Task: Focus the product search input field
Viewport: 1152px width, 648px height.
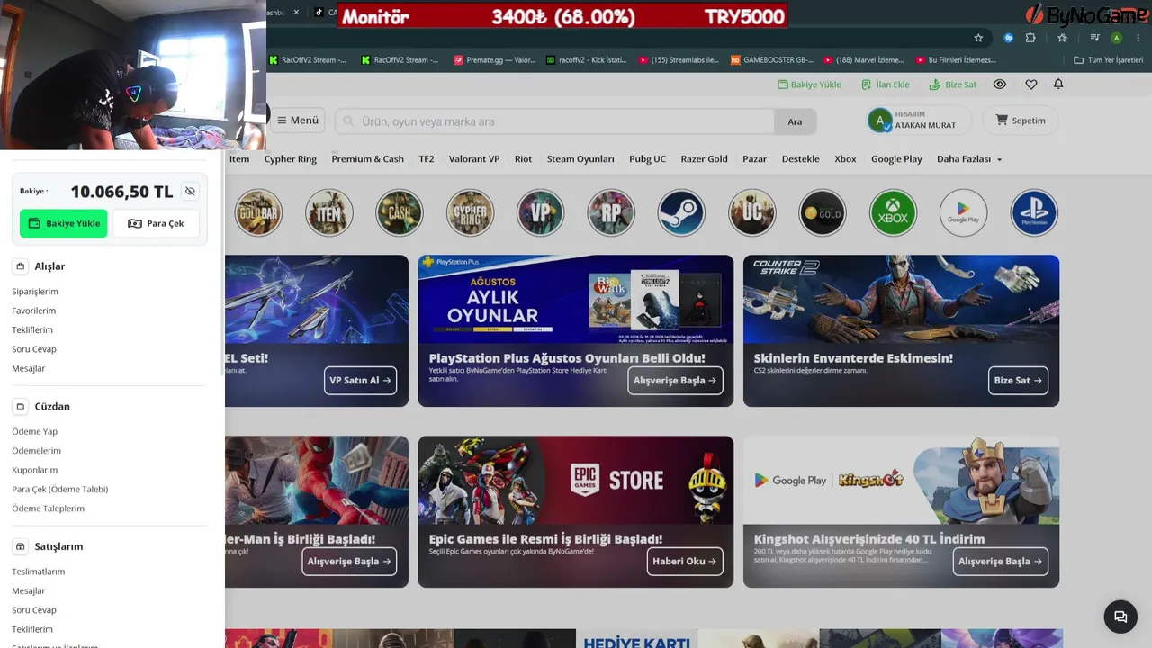Action: pyautogui.click(x=554, y=121)
